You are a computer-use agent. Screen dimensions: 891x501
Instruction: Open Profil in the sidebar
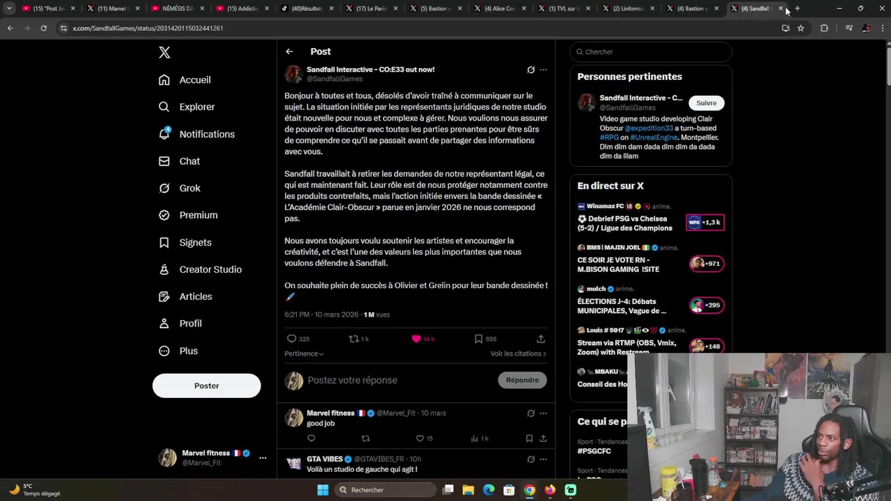point(180,324)
